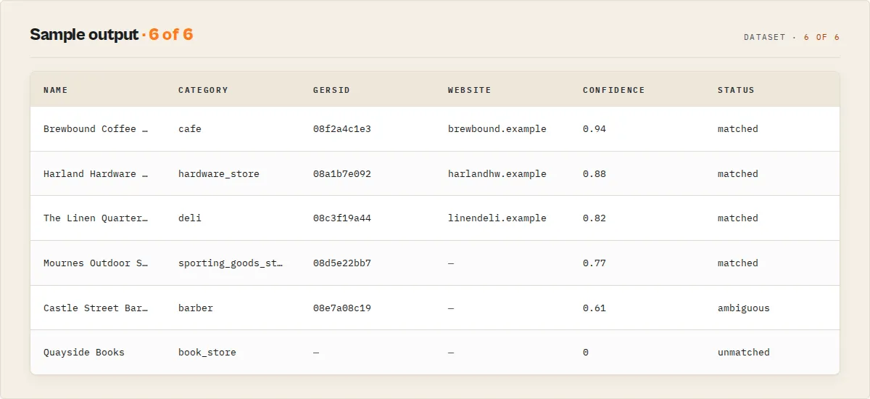
Task: Click the deli category cell
Action: (190, 218)
